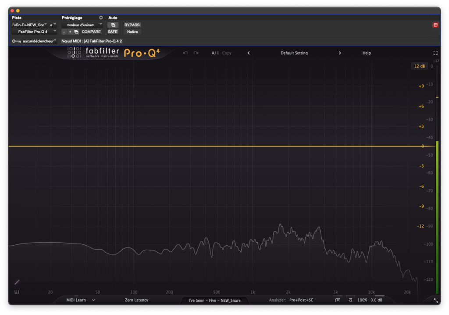Toggle plugin BYPASS
Screen dimensions: 449x315
point(132,25)
